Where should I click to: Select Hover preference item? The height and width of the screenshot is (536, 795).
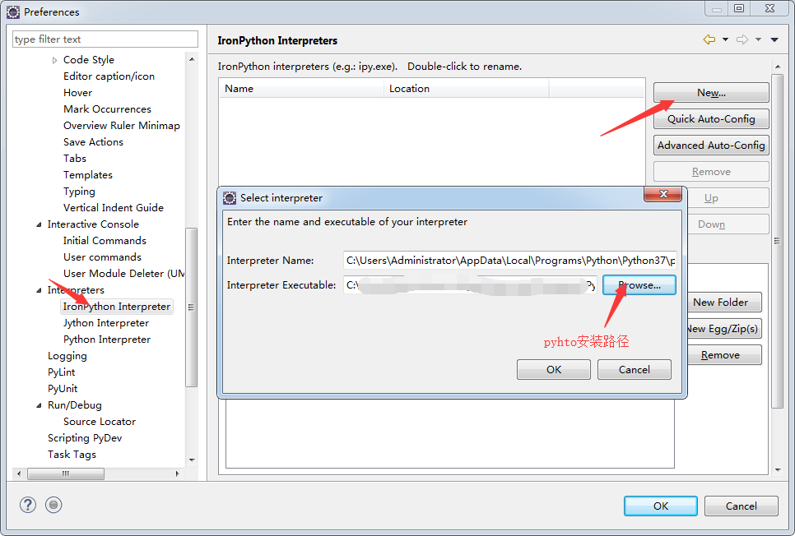point(77,93)
